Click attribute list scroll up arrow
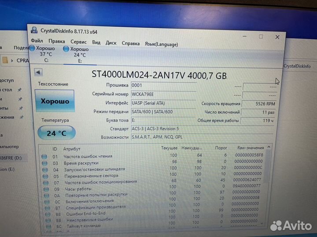This screenshot has height=237, width=317. [269, 147]
